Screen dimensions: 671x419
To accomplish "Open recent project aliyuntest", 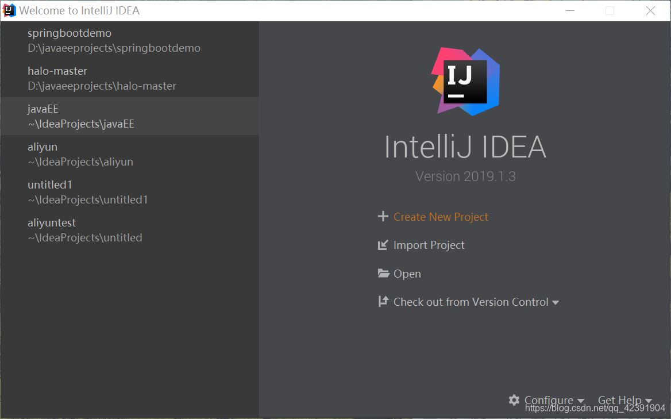I will (130, 230).
